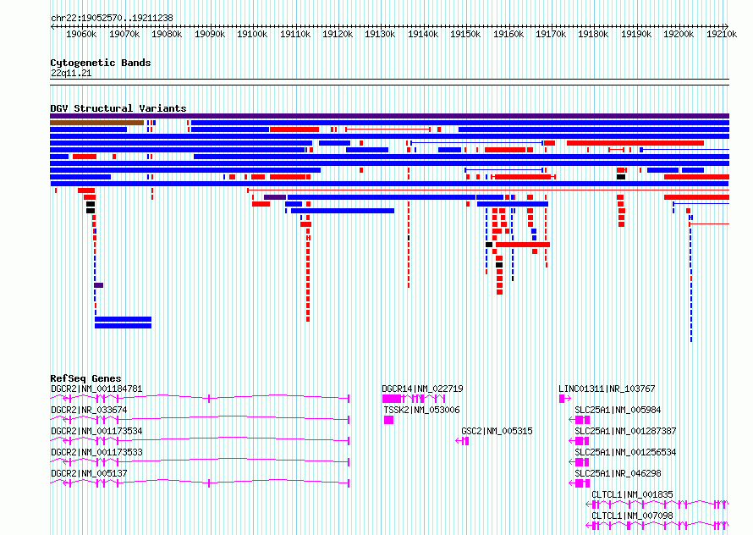Click the 19090k ruler label
This screenshot has width=753, height=535.
(210, 34)
